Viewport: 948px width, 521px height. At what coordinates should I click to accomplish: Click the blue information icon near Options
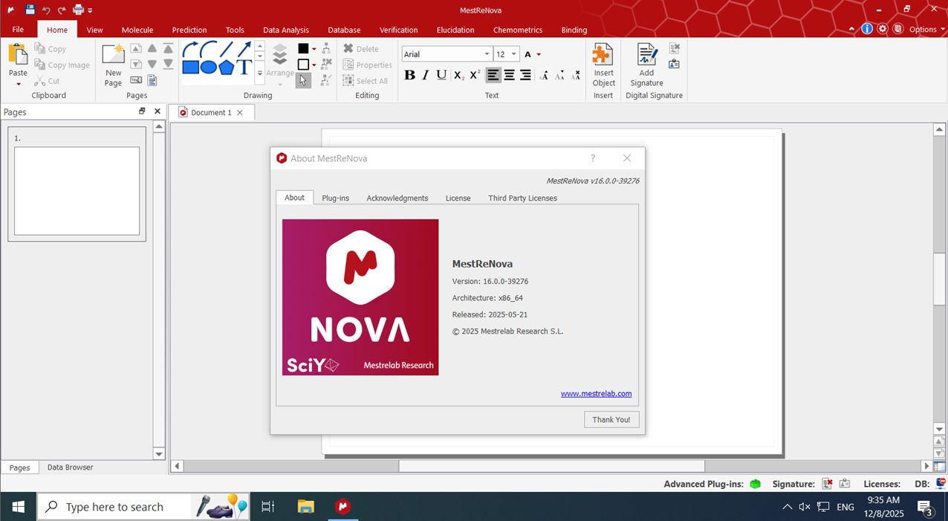click(867, 29)
